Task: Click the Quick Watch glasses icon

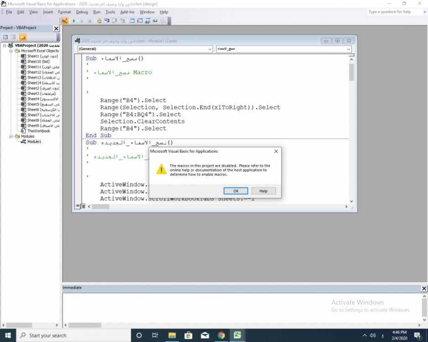Action: [x=155, y=21]
